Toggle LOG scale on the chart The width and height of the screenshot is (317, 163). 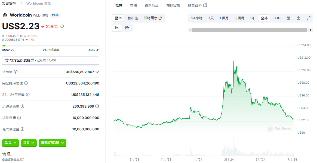point(277,18)
